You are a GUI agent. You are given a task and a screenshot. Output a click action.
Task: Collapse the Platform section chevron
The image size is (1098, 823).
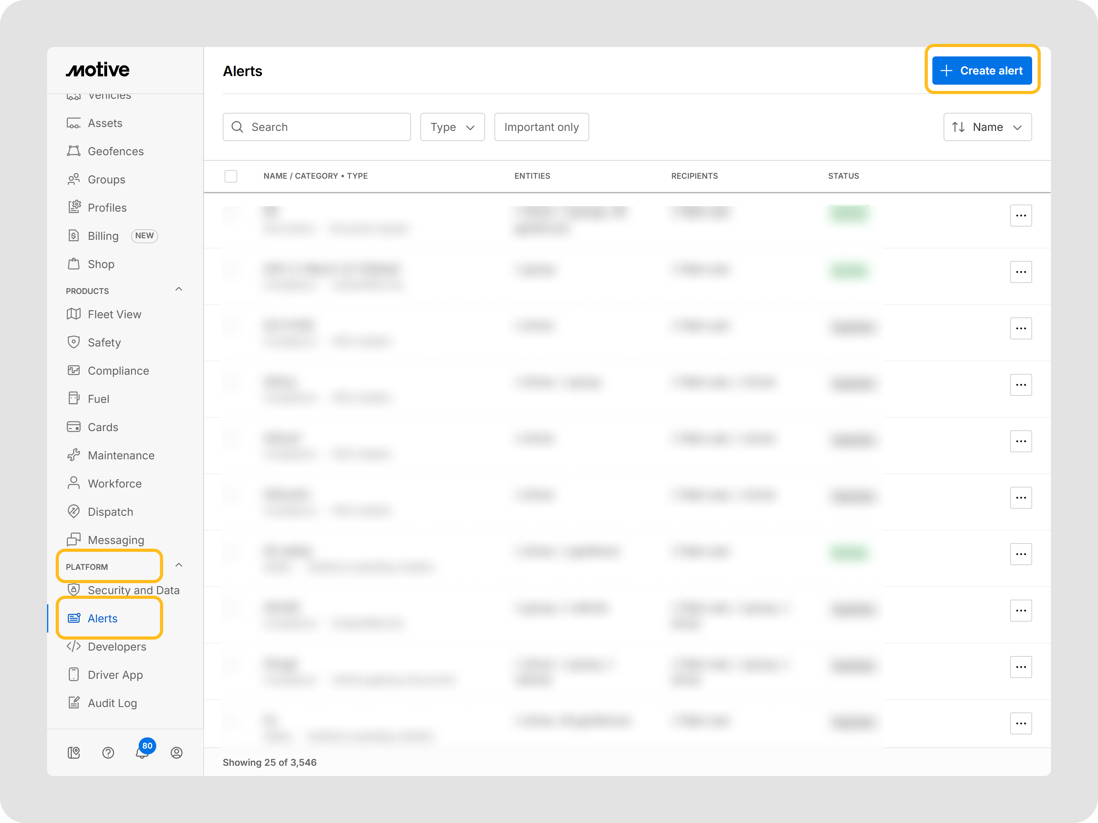point(179,566)
